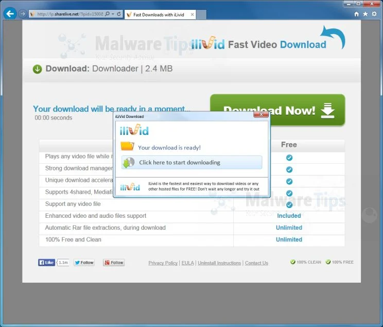
Task: Click '100% Free and Clean' feature text
Action: pyautogui.click(x=73, y=239)
